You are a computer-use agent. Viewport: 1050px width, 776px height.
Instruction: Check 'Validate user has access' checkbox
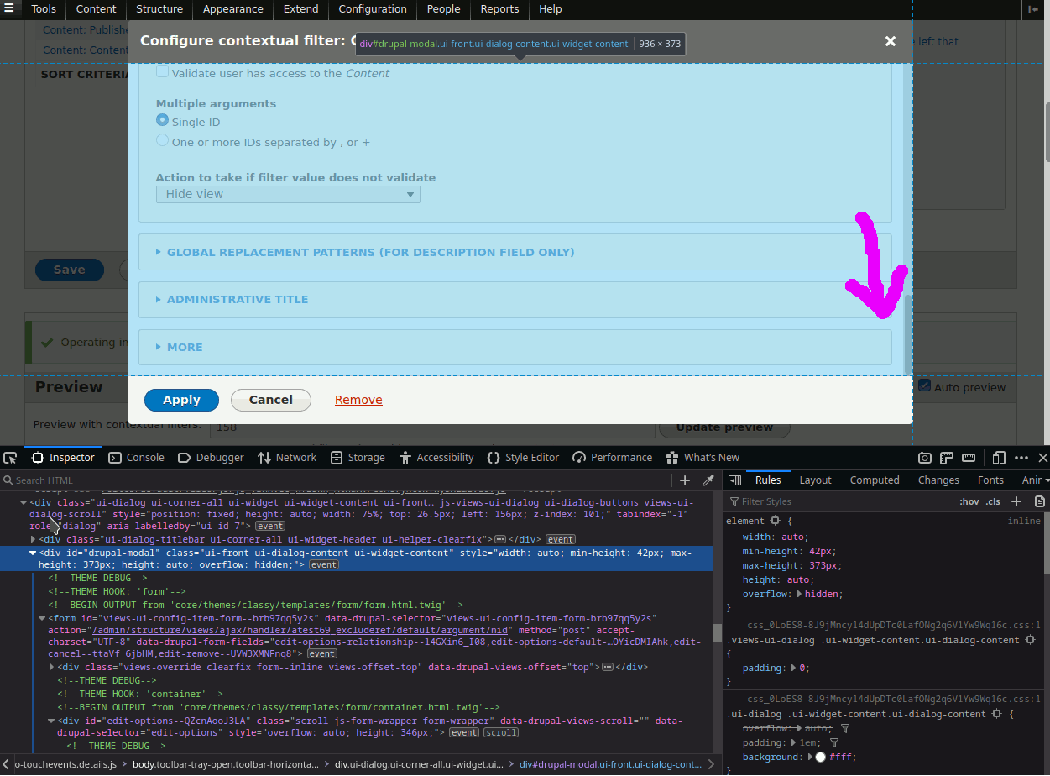163,73
